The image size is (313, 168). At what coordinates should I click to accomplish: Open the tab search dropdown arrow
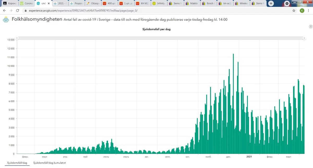[287, 4]
